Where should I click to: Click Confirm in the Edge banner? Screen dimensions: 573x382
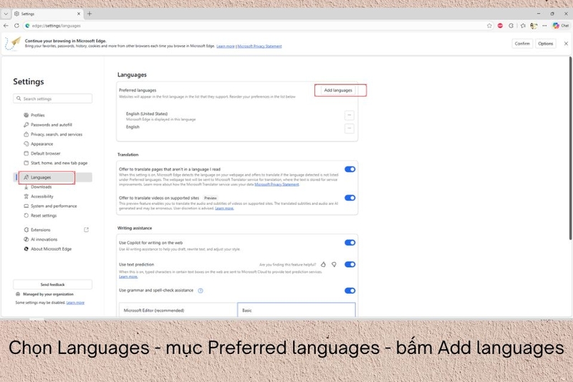[522, 44]
